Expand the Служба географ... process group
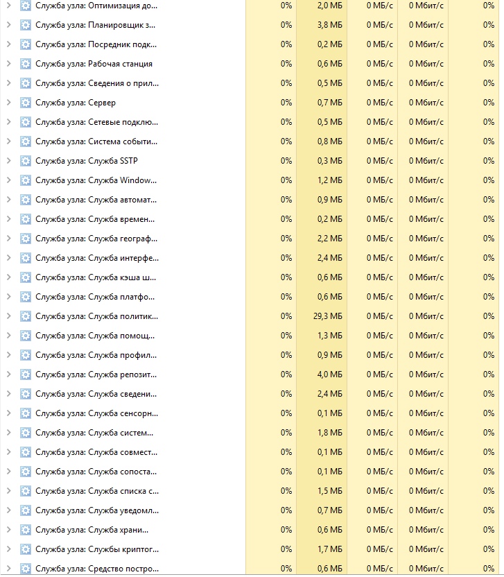This screenshot has height=577, width=504. pos(8,239)
